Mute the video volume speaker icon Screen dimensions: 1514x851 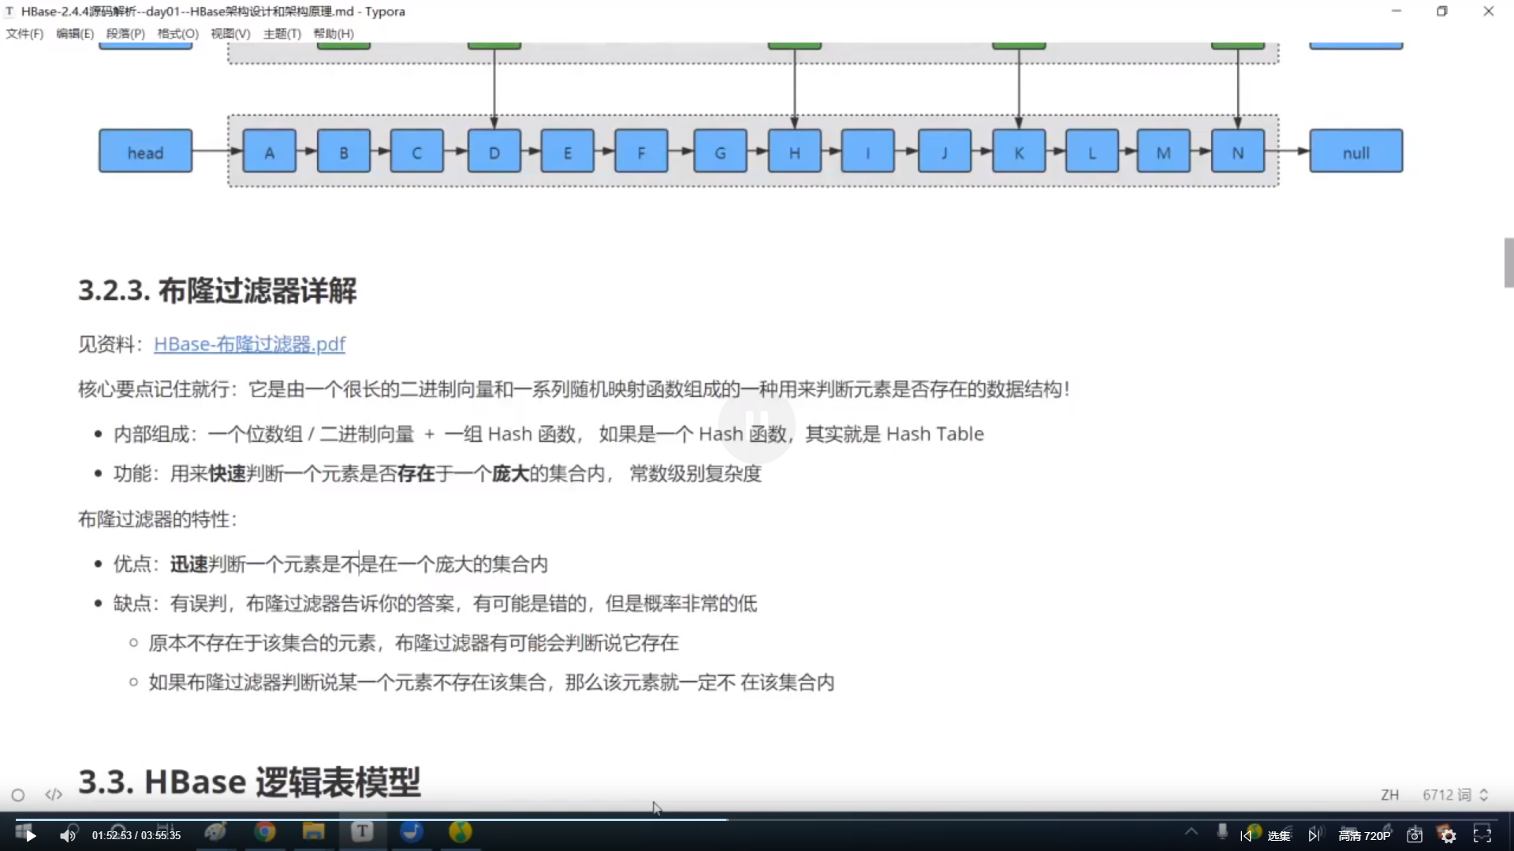coord(69,834)
